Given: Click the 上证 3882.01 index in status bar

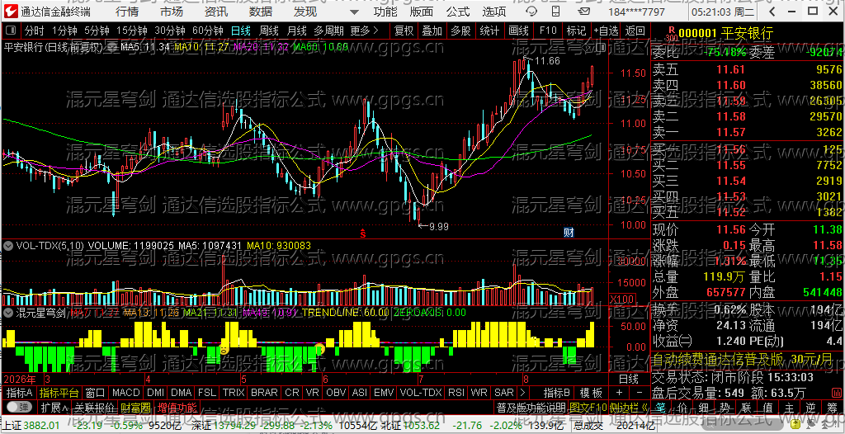Looking at the screenshot, I should point(31,425).
